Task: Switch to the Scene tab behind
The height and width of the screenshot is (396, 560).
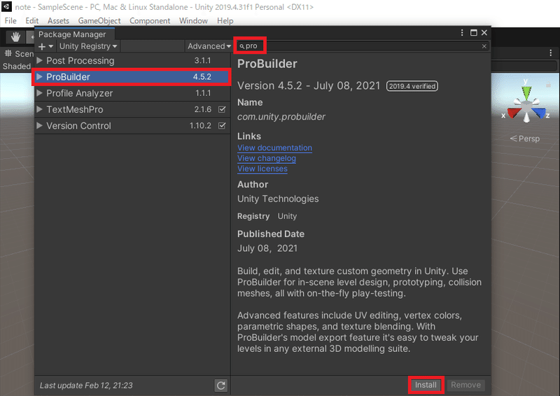Action: (x=19, y=54)
